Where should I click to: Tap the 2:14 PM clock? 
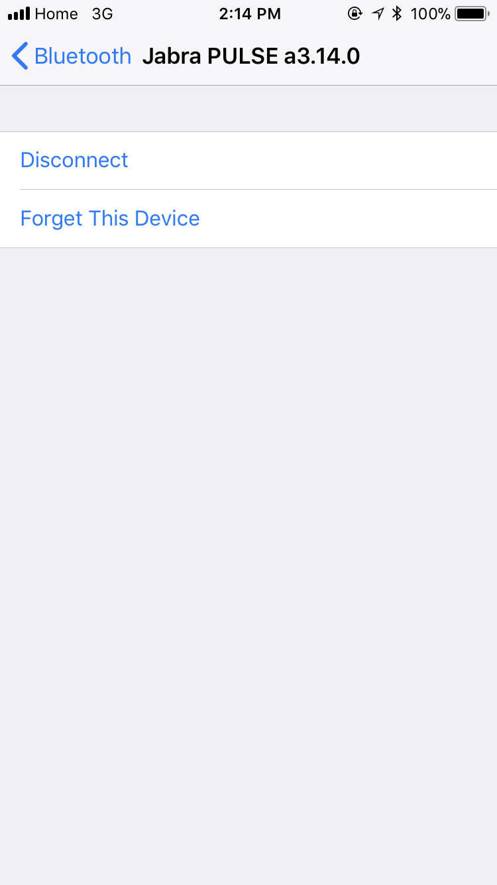(250, 13)
